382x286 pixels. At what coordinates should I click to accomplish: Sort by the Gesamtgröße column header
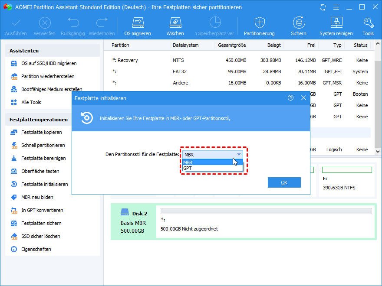[232, 45]
